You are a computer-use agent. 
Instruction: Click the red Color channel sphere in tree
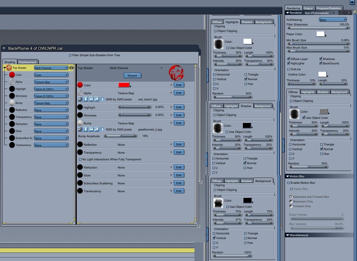12,75
